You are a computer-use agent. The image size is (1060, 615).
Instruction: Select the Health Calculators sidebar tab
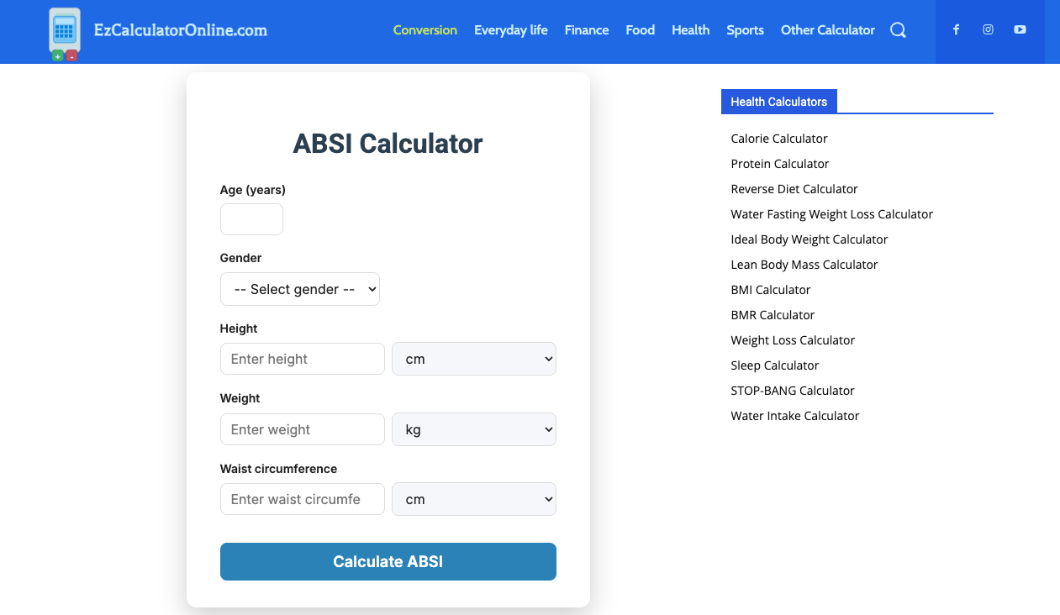coord(779,102)
